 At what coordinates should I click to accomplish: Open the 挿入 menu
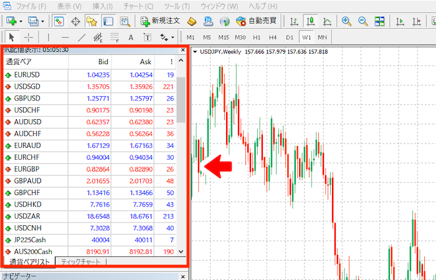(x=103, y=6)
